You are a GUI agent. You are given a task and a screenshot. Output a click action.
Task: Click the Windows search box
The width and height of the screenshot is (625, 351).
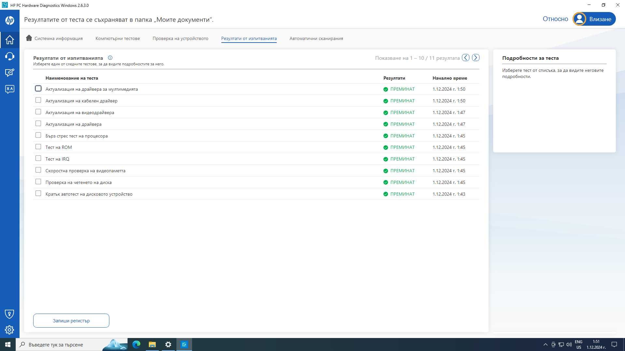(x=72, y=344)
